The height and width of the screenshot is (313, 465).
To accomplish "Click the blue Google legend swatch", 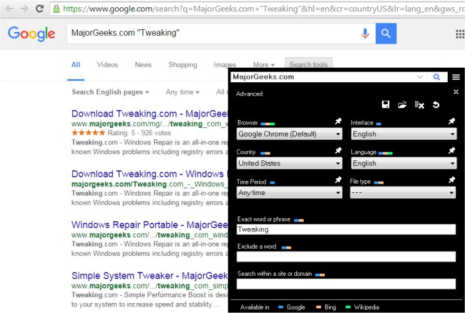I will (x=280, y=307).
